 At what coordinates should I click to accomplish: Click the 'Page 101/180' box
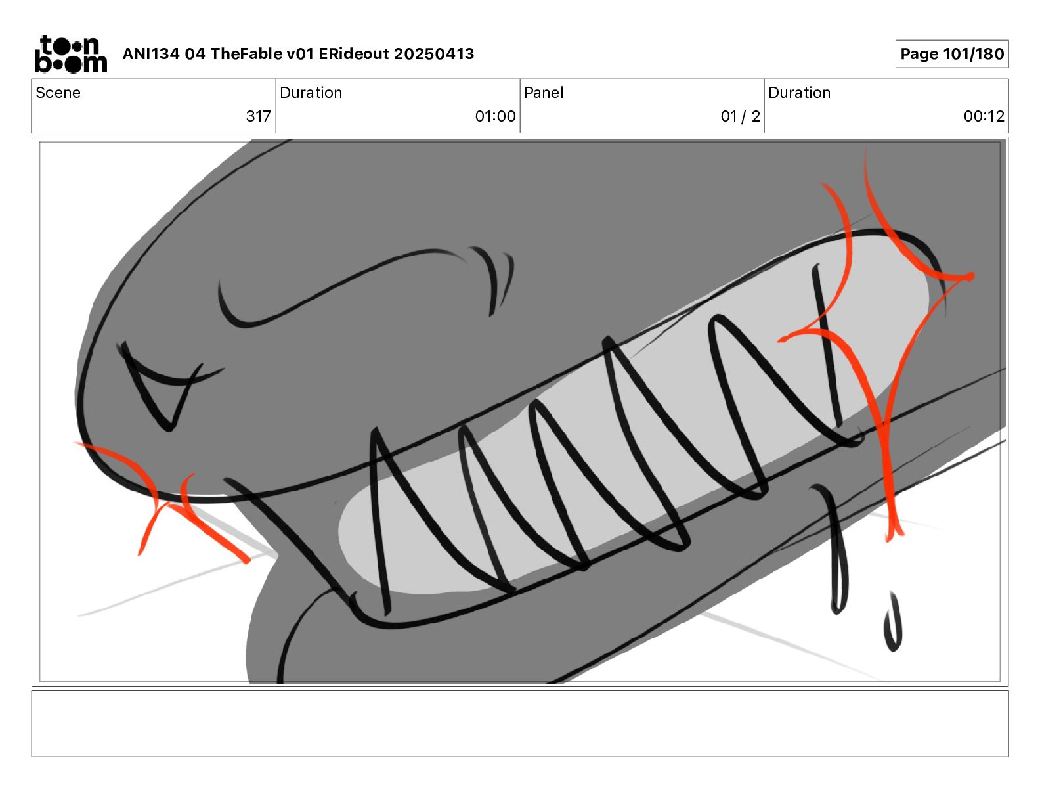coord(952,54)
